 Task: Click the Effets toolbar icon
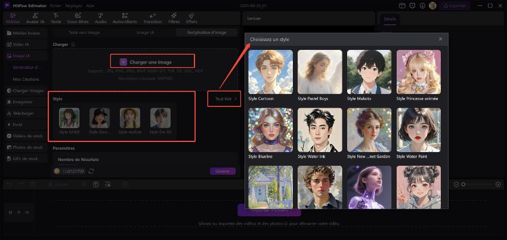[191, 17]
